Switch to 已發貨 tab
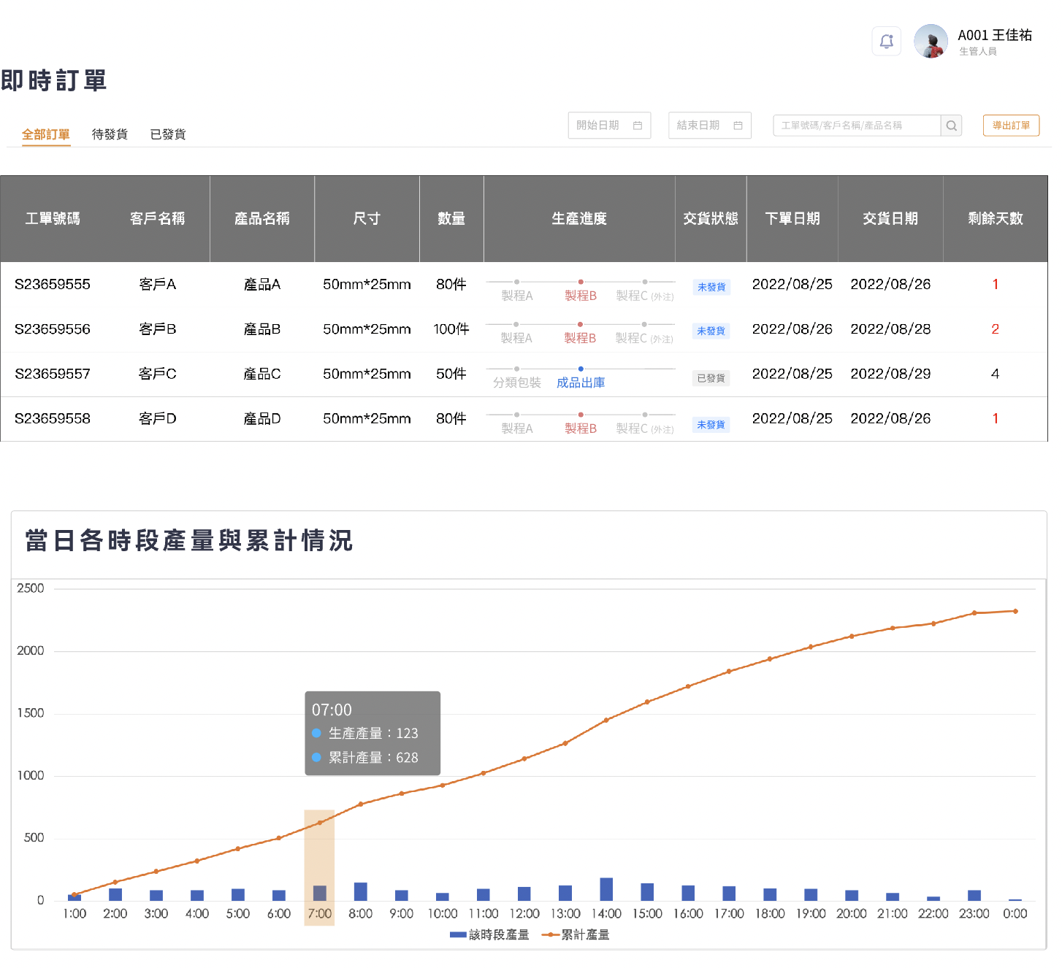The width and height of the screenshot is (1062, 968). (168, 134)
